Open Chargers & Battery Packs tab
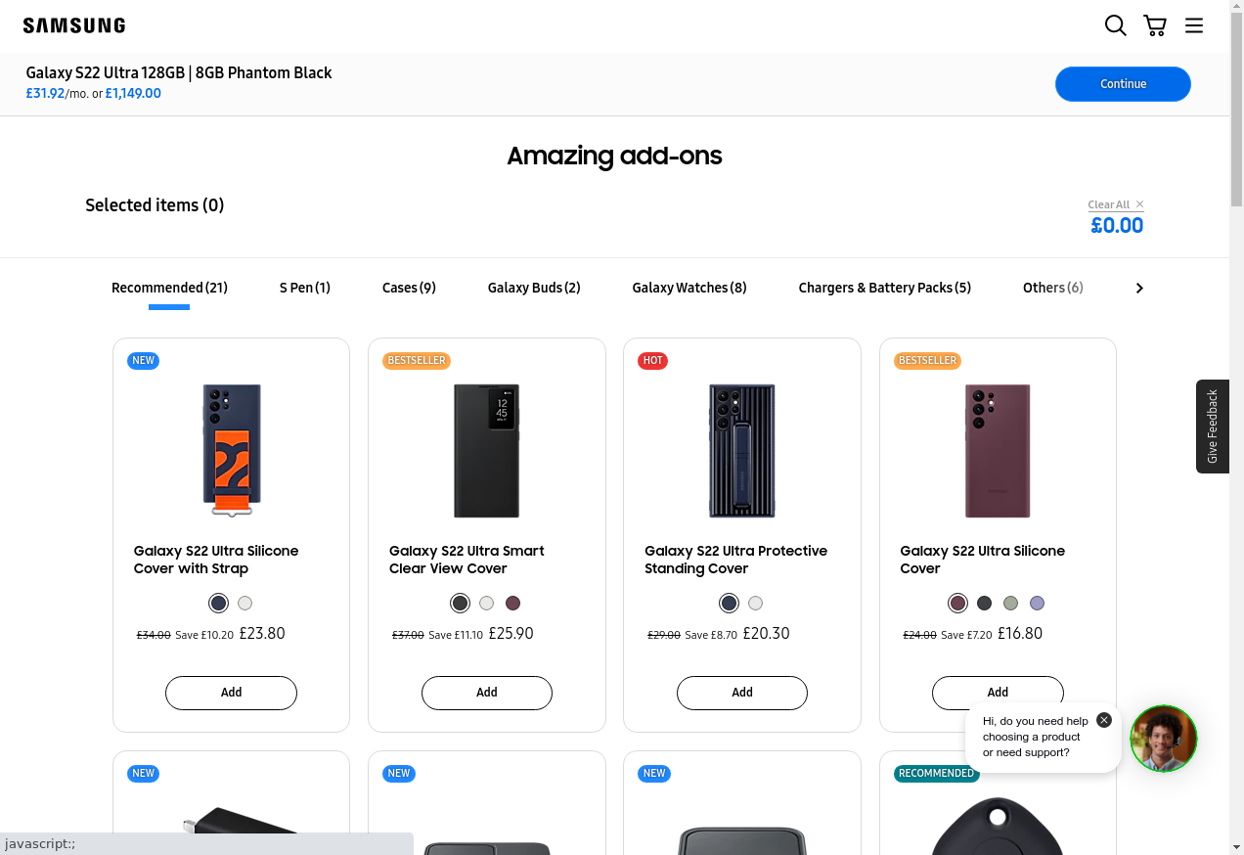This screenshot has height=855, width=1244. (885, 288)
